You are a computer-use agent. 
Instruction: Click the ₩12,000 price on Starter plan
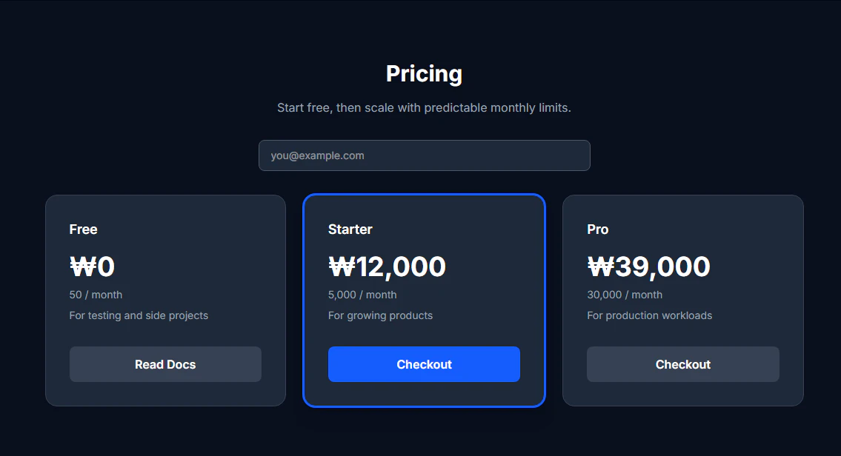pos(387,266)
